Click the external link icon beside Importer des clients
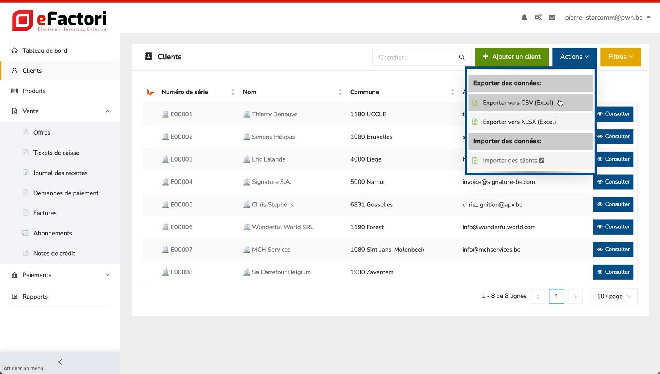This screenshot has width=660, height=374. point(542,160)
